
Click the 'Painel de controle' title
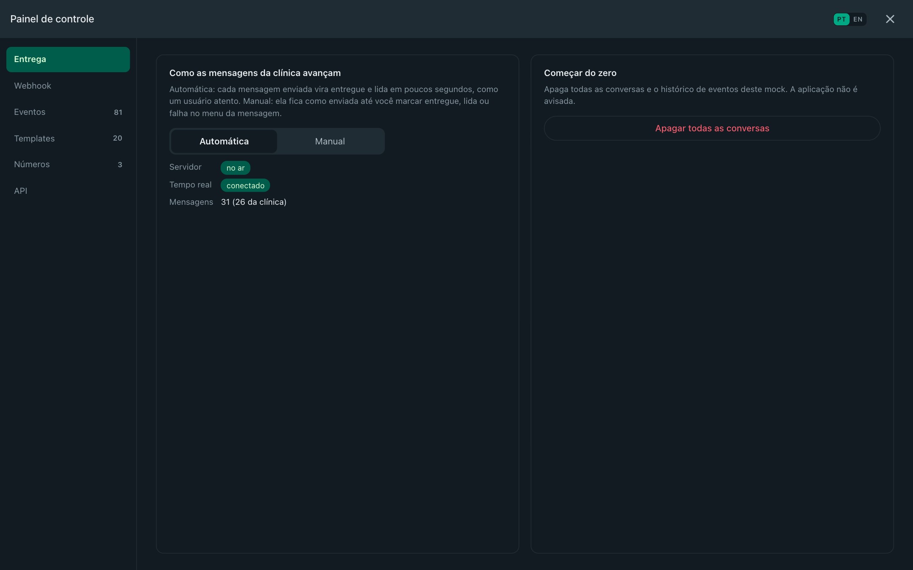coord(52,19)
